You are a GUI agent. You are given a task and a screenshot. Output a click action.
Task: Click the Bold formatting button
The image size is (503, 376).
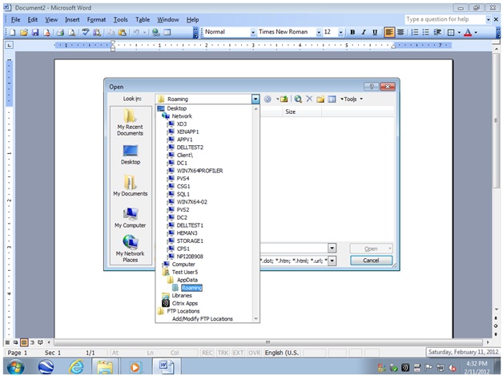point(352,32)
